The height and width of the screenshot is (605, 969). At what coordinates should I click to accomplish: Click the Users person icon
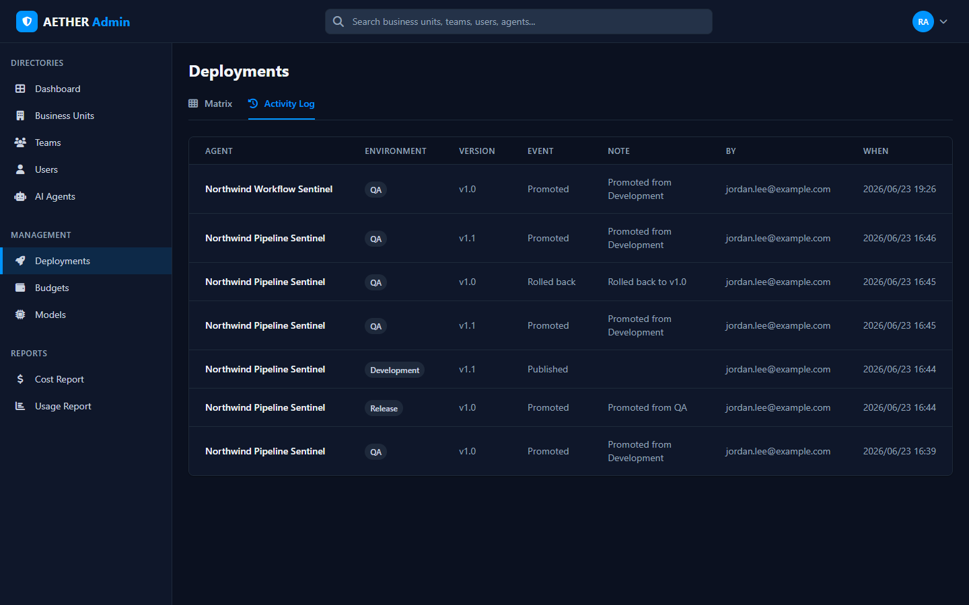pyautogui.click(x=20, y=169)
